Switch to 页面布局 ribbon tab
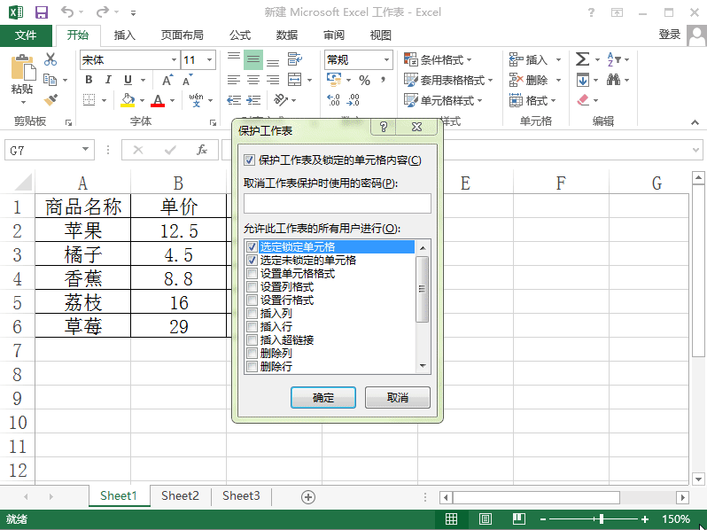The image size is (707, 530). [x=183, y=35]
